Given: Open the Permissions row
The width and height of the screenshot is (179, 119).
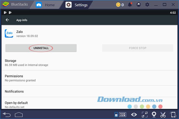Looking at the screenshot, I should click(89, 78).
